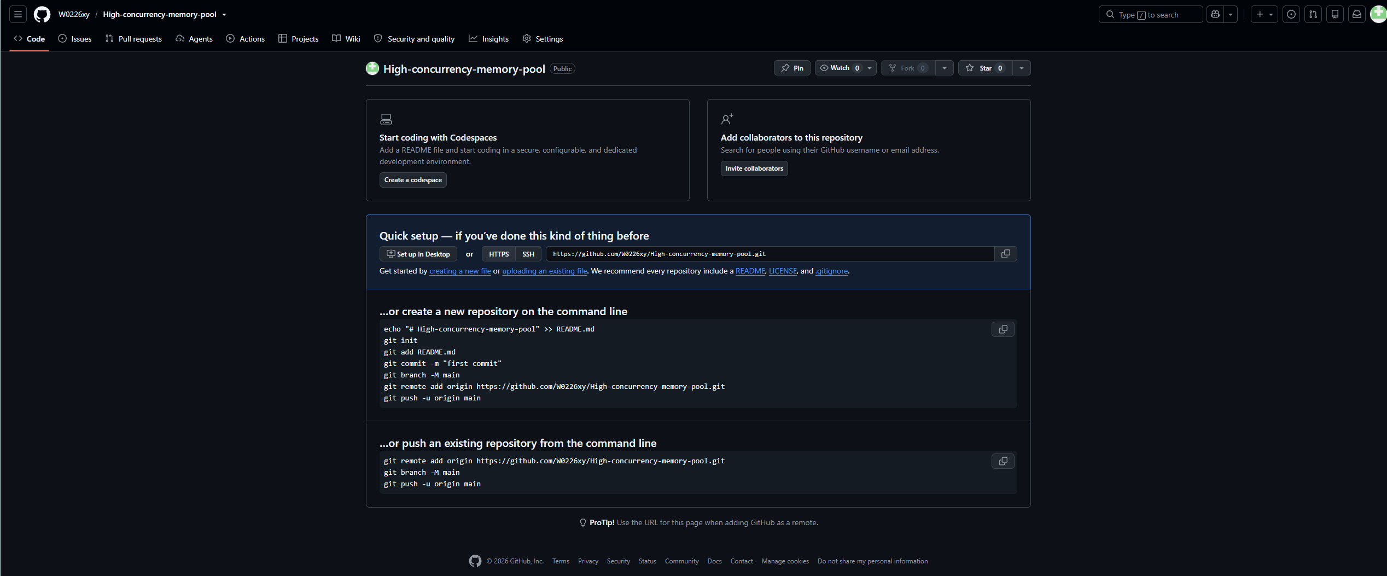The height and width of the screenshot is (576, 1387).
Task: Open Copilot chat from the header
Action: click(1215, 14)
